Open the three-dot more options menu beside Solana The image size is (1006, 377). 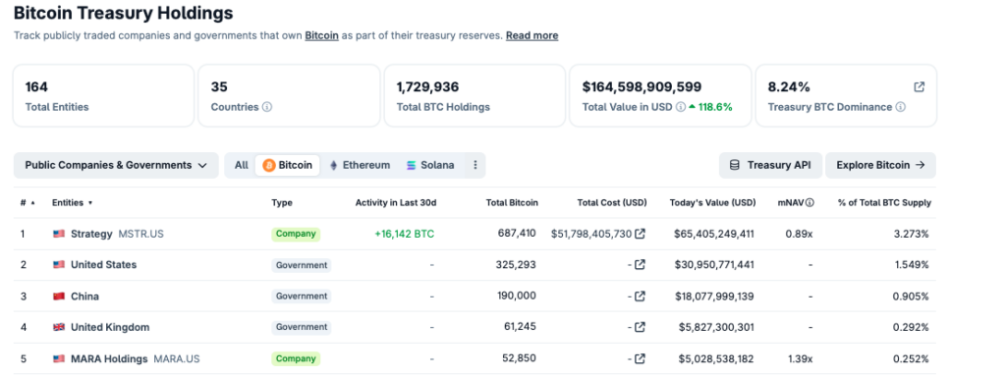coord(475,165)
